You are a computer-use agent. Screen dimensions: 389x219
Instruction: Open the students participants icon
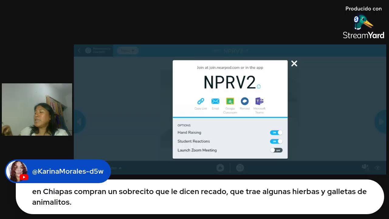pos(365,167)
